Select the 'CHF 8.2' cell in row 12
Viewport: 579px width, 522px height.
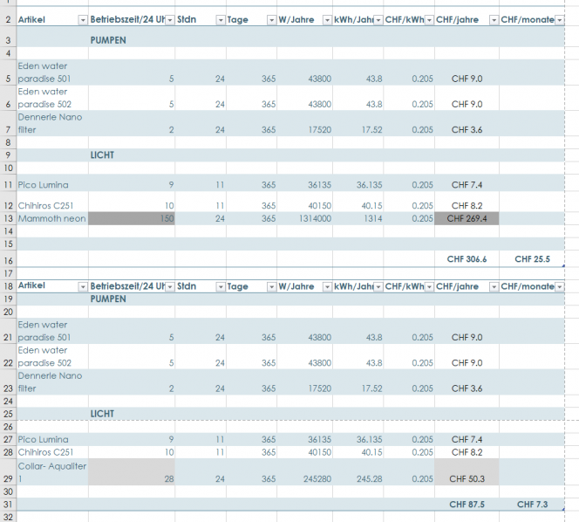click(467, 202)
